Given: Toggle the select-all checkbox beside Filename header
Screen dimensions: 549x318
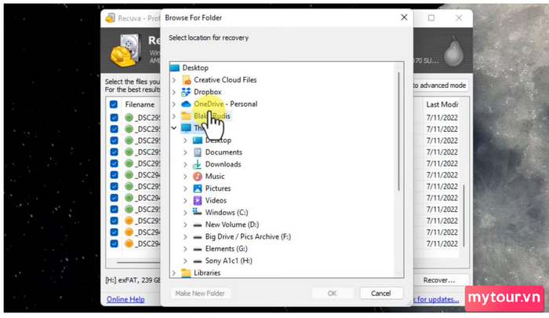Looking at the screenshot, I should 114,104.
